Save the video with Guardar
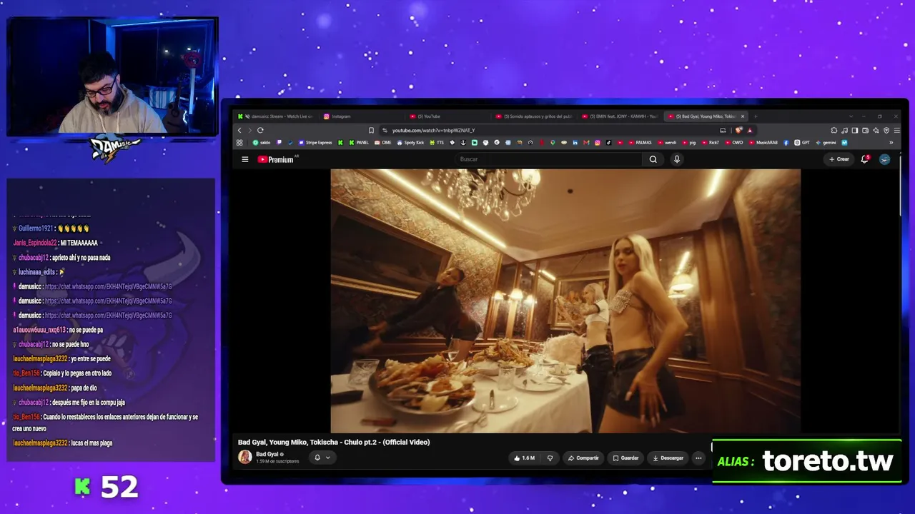 point(625,458)
